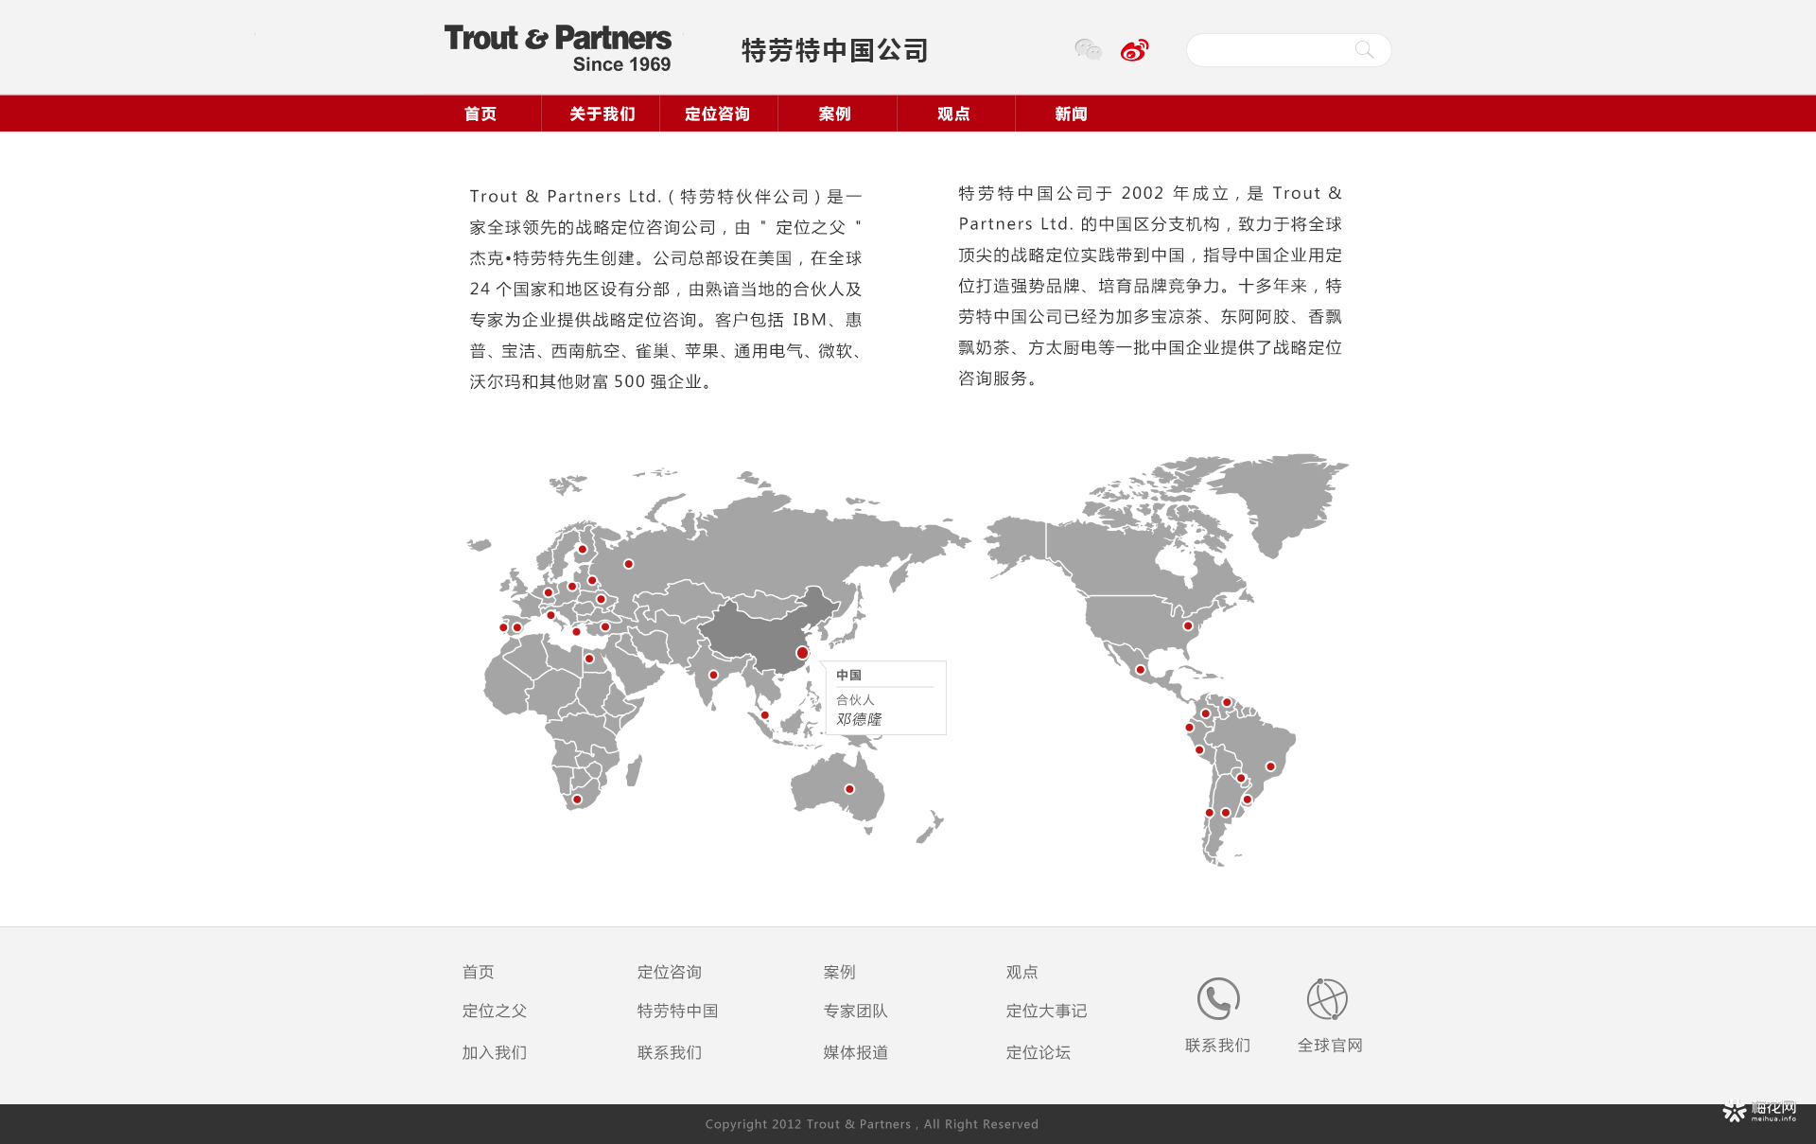
Task: Click footer link 媒体报道
Action: (856, 1052)
